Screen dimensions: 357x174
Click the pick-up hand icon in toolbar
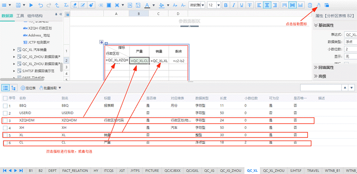click(319, 5)
